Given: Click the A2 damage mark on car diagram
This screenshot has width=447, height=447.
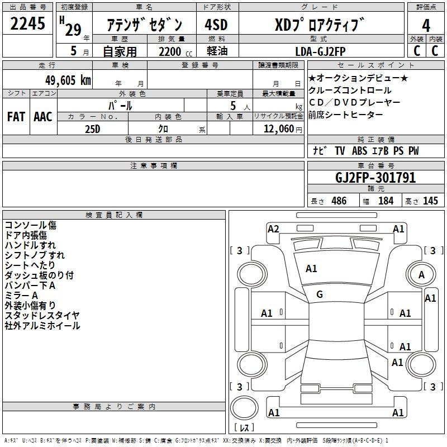Looking at the screenshot, I should [273, 229].
